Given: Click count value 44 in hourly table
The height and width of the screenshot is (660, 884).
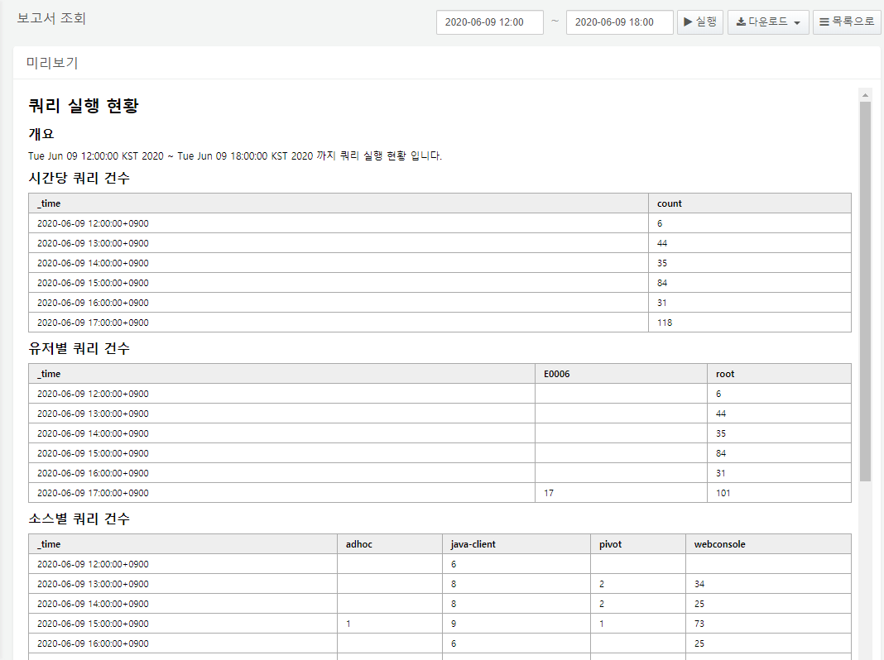Looking at the screenshot, I should (662, 243).
